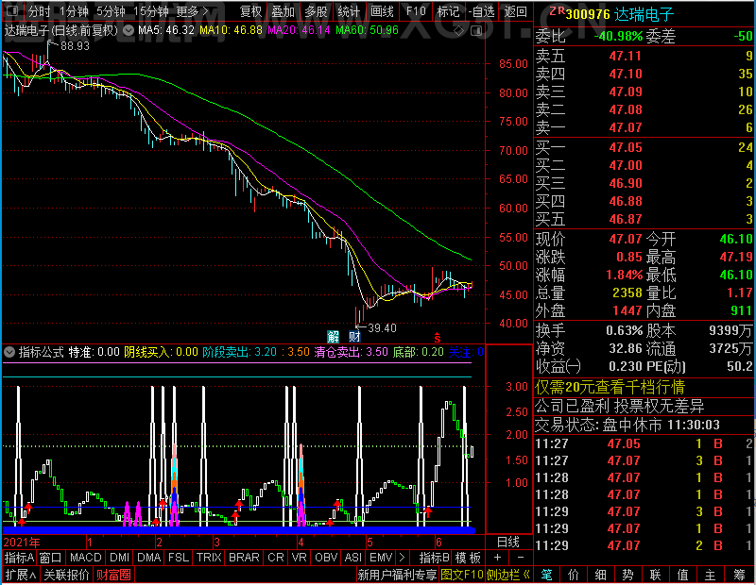Screen dimensions: 756x585
Task: Remove stock from watchlist via -自选
Action: [x=482, y=10]
